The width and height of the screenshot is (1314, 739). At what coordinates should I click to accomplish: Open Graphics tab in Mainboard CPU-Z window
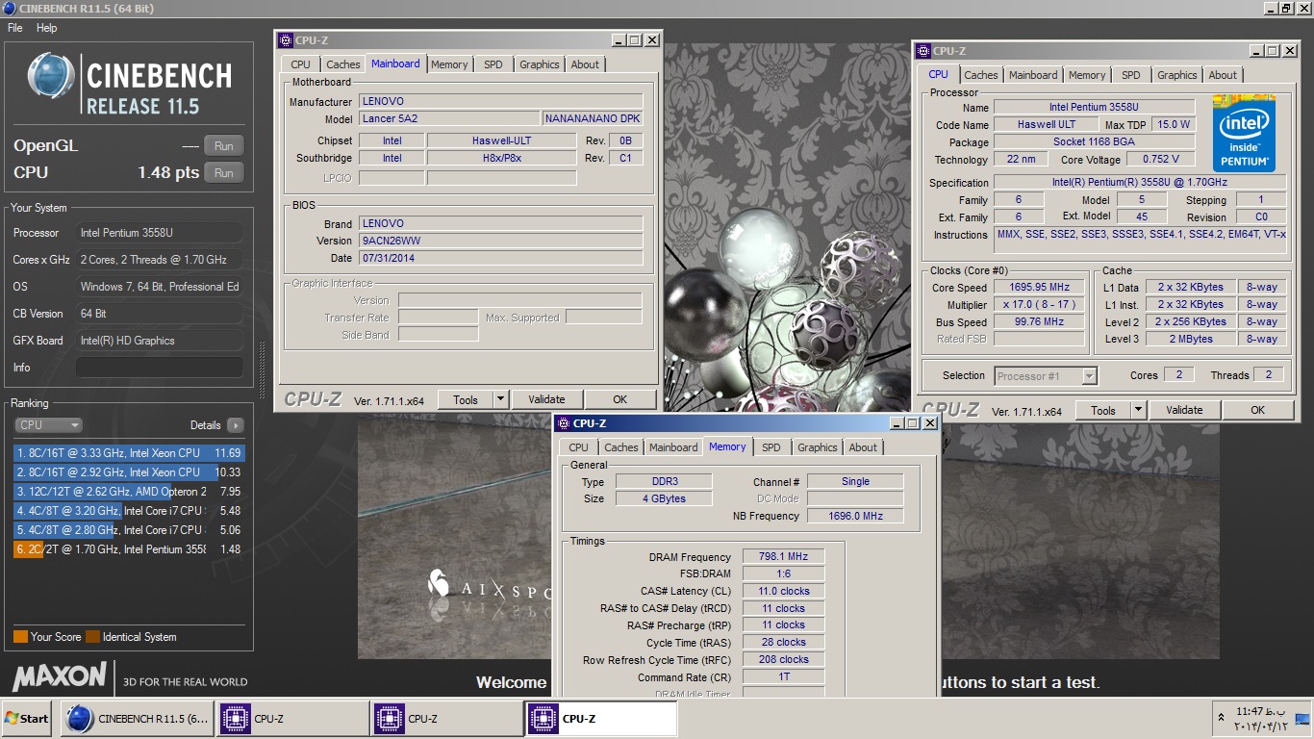[x=539, y=64]
